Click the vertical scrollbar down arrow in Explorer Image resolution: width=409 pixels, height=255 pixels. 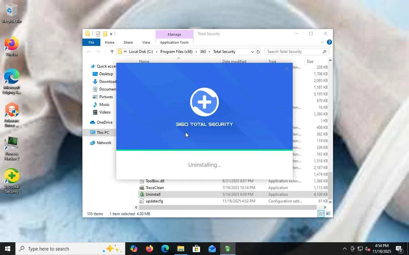[330, 202]
